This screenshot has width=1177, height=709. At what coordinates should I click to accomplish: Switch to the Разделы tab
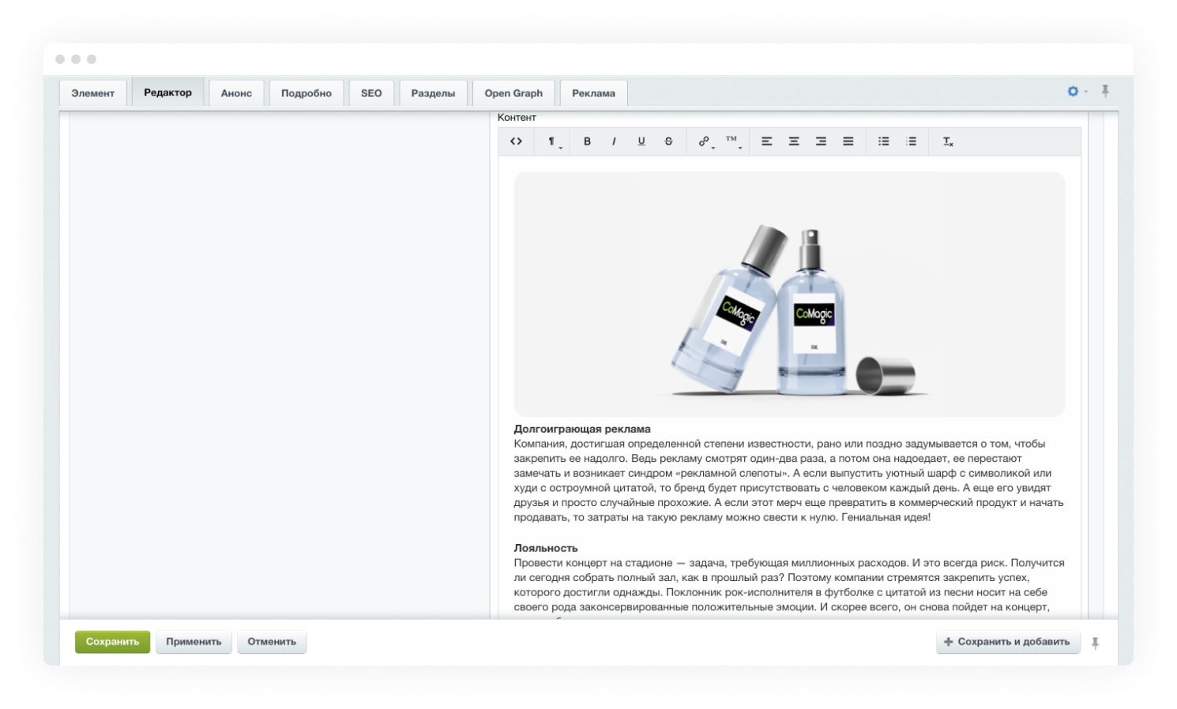pyautogui.click(x=433, y=93)
